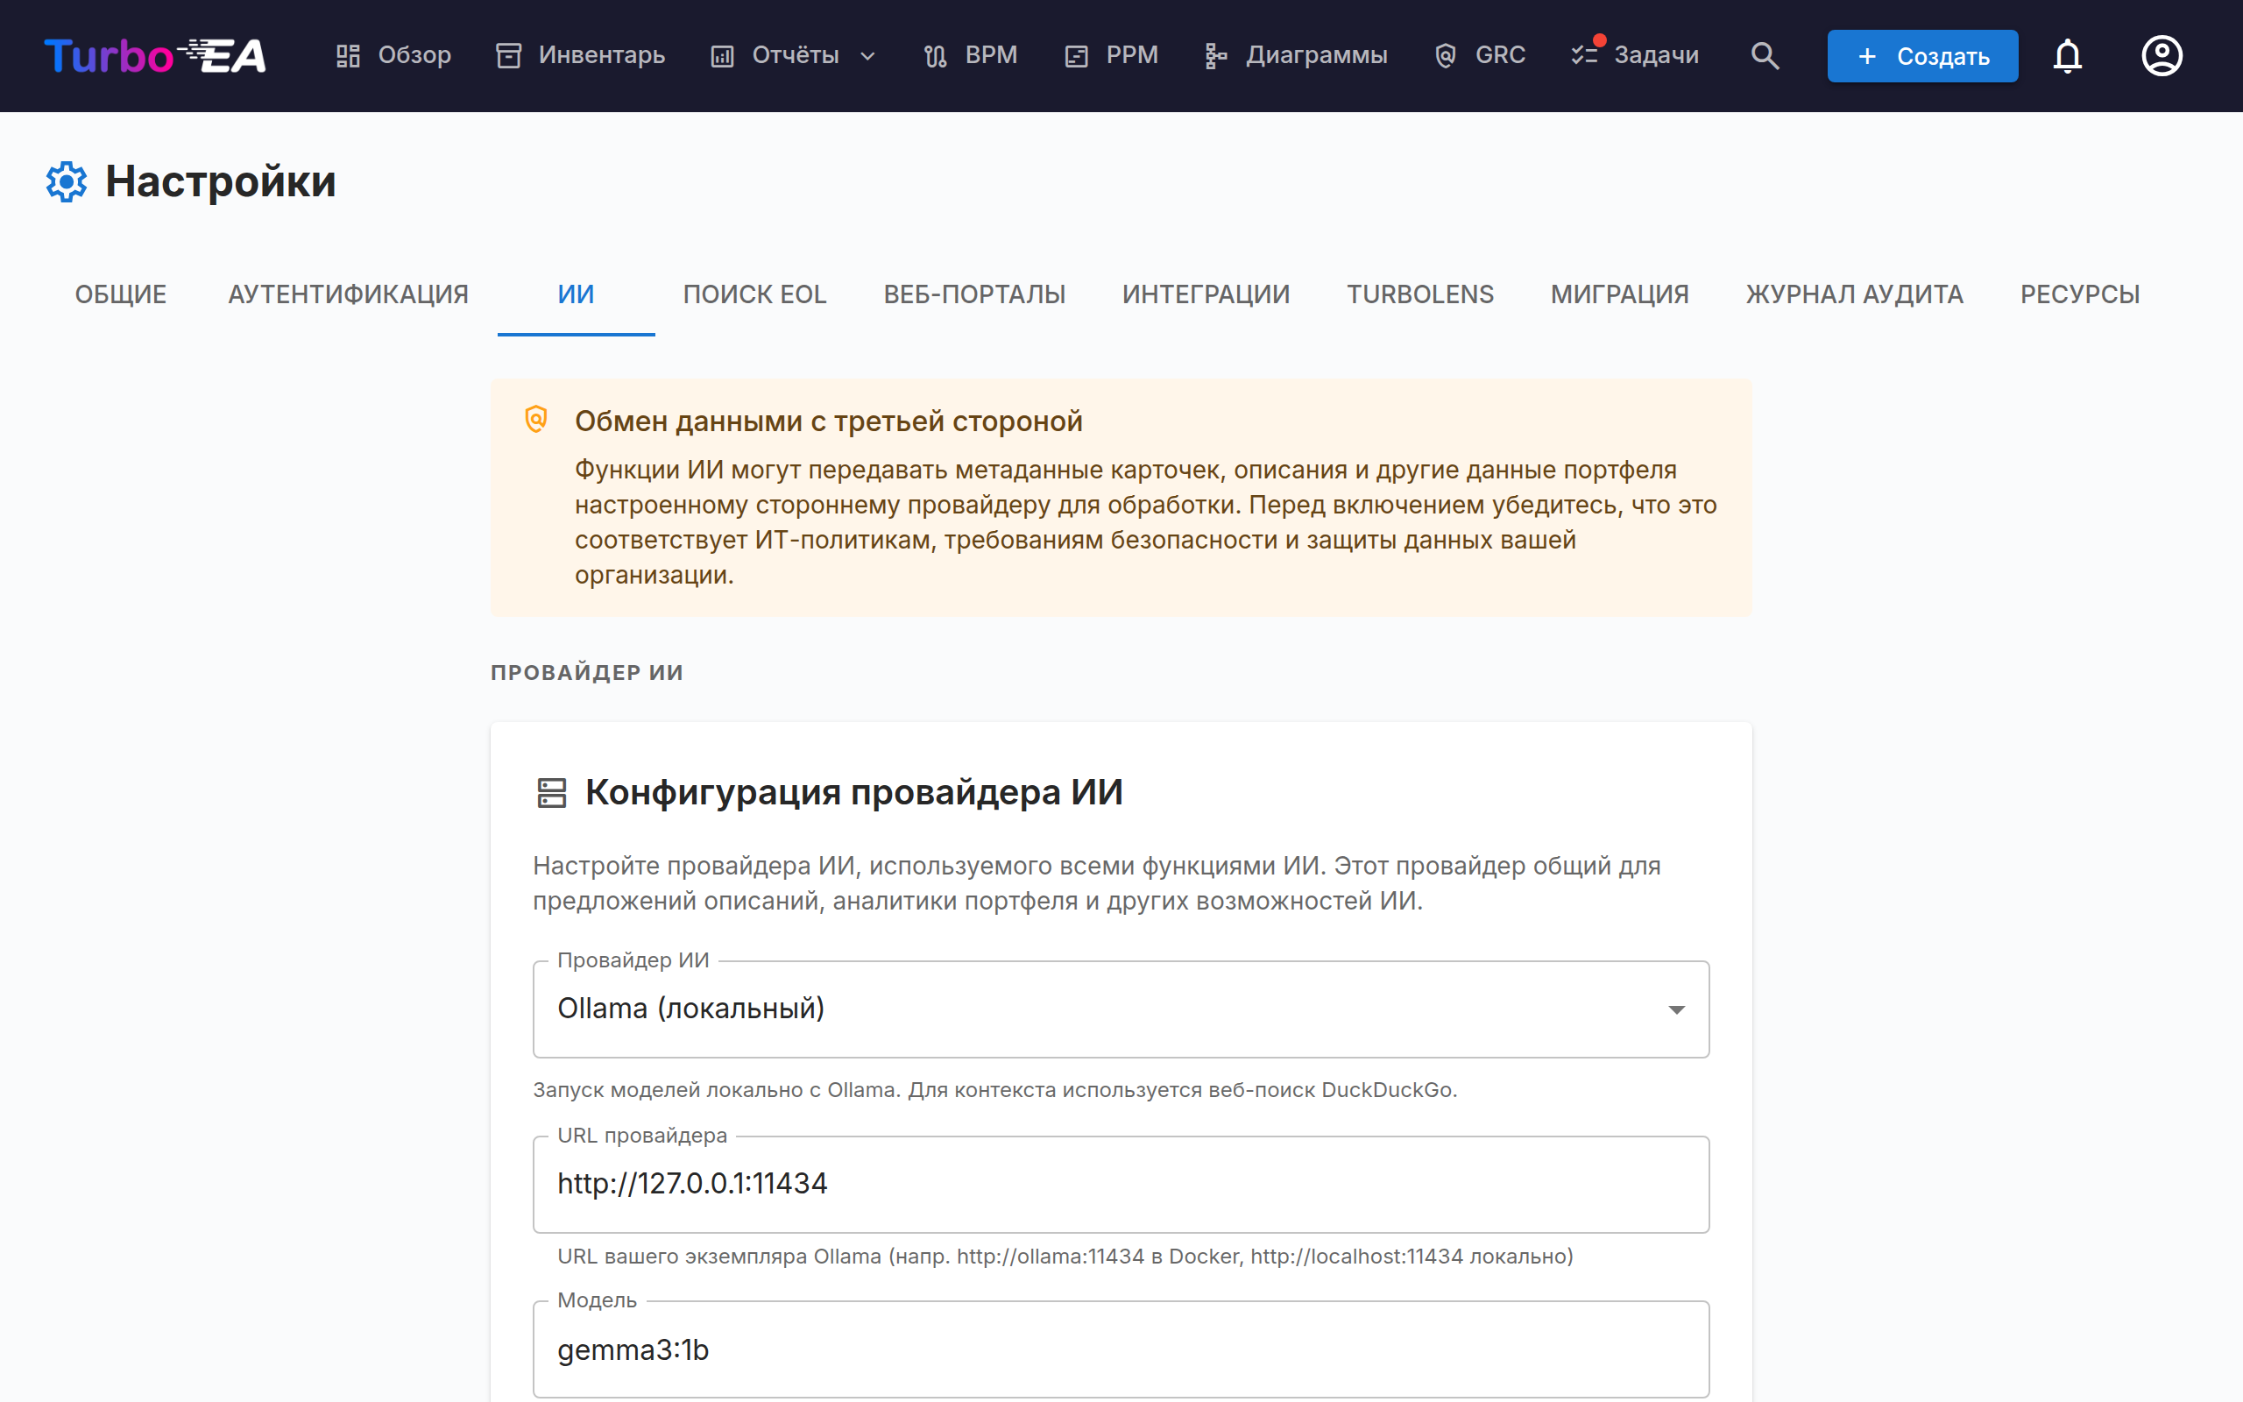Image resolution: width=2243 pixels, height=1402 pixels.
Task: Switch to the Общие tab
Action: (121, 295)
